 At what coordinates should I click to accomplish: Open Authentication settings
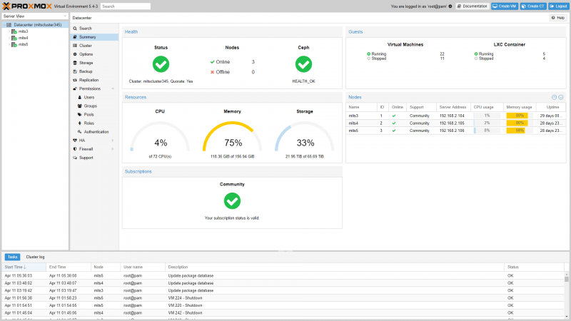click(x=96, y=132)
